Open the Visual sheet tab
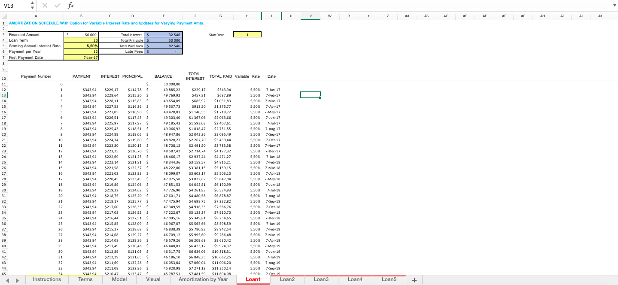 (153, 279)
